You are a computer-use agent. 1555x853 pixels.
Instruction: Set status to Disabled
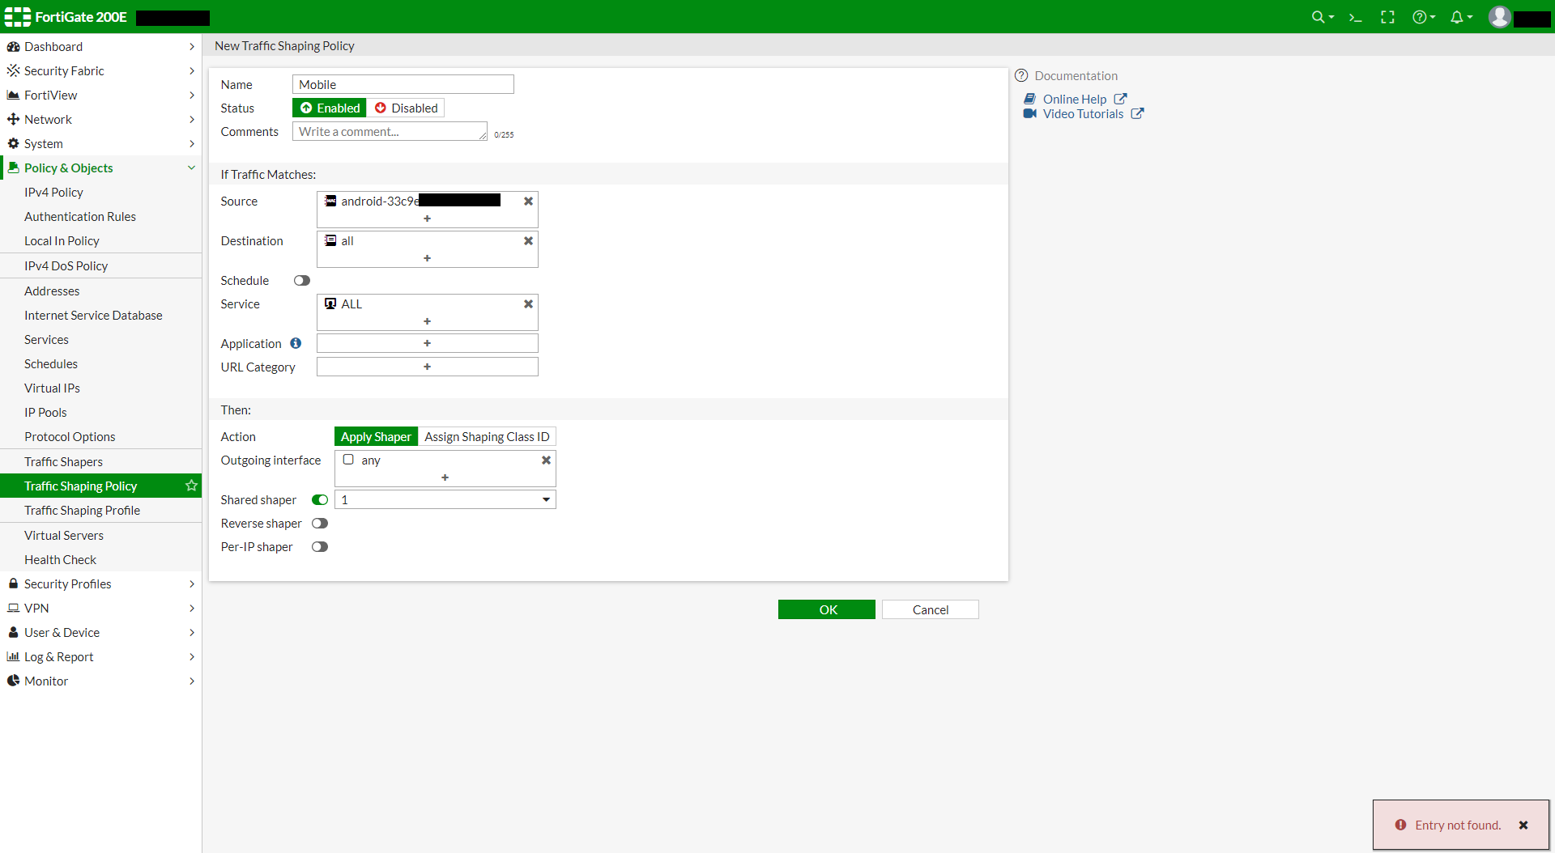(x=406, y=108)
